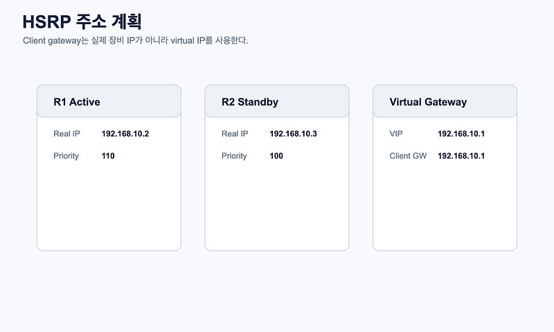Select the R2 Standby card header
The image size is (554, 332).
(x=277, y=101)
